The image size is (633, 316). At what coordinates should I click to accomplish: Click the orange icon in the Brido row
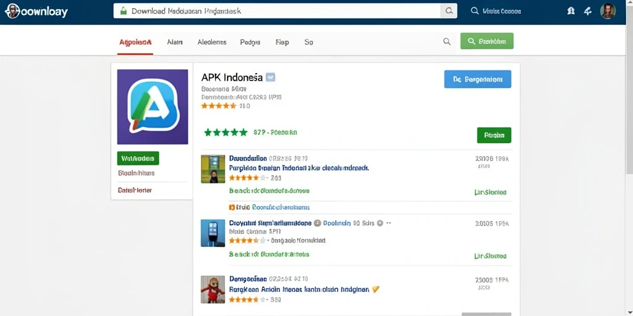click(x=232, y=207)
